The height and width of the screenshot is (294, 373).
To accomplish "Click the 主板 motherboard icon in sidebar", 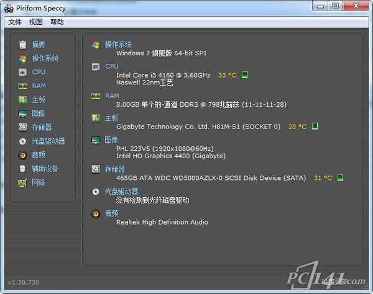I will tap(22, 100).
